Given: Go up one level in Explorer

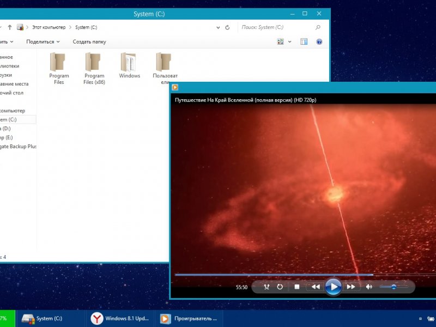Looking at the screenshot, I should click(10, 27).
